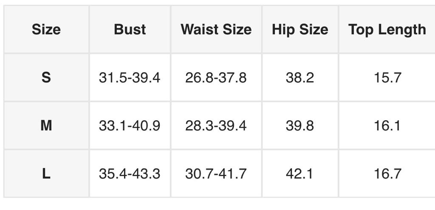Click hip size value 39.8
The height and width of the screenshot is (210, 435).
(x=300, y=126)
